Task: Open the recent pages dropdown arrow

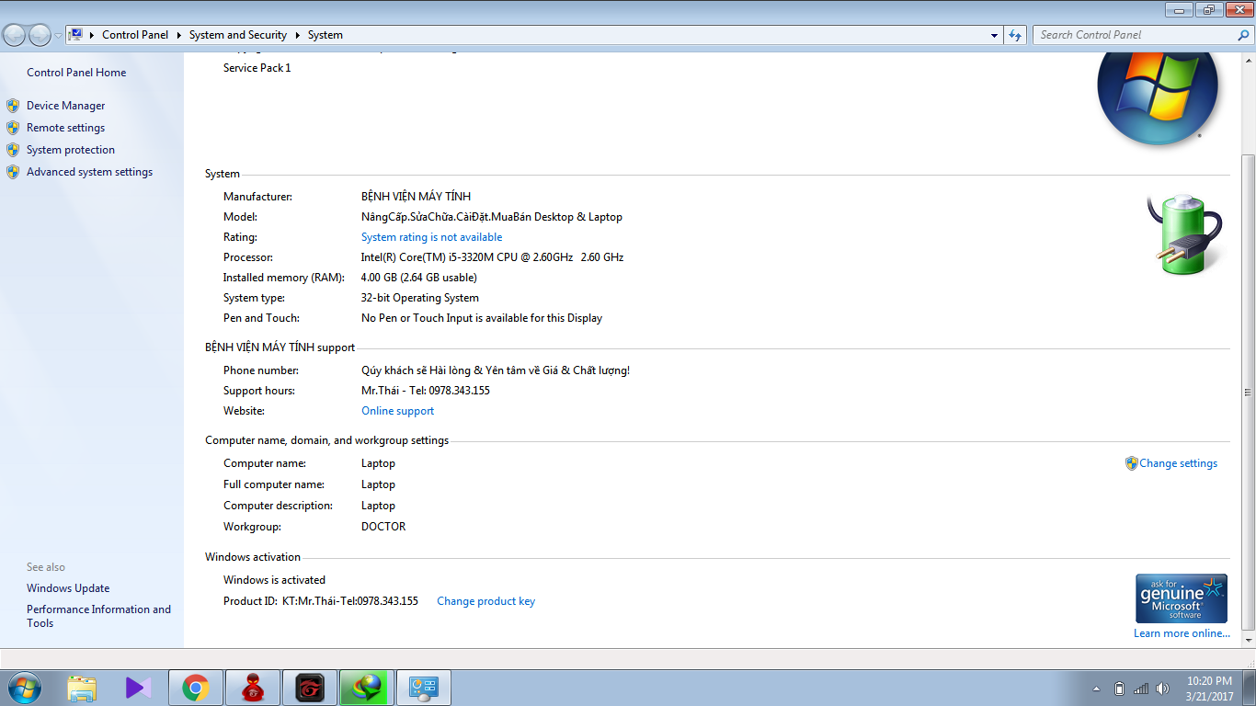Action: (59, 35)
